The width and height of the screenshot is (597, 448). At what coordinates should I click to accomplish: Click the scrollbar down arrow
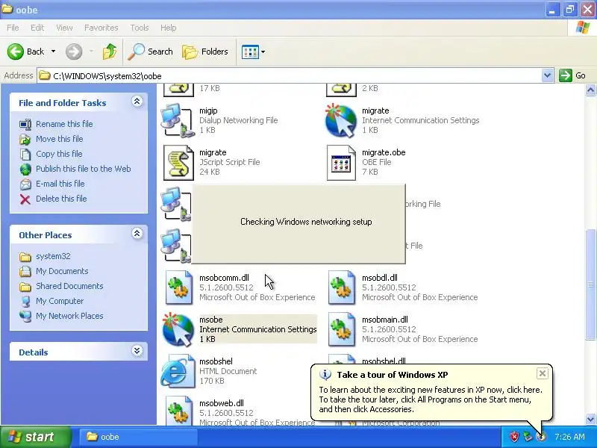pyautogui.click(x=590, y=420)
